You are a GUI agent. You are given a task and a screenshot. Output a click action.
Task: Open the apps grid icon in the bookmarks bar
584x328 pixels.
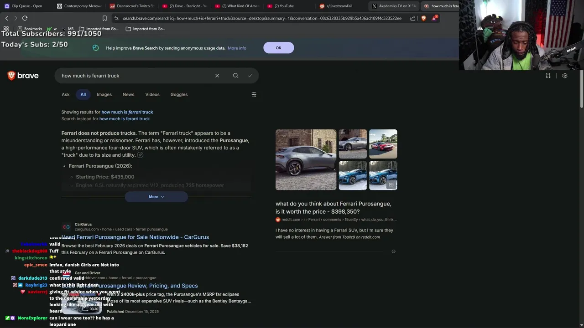(6, 29)
